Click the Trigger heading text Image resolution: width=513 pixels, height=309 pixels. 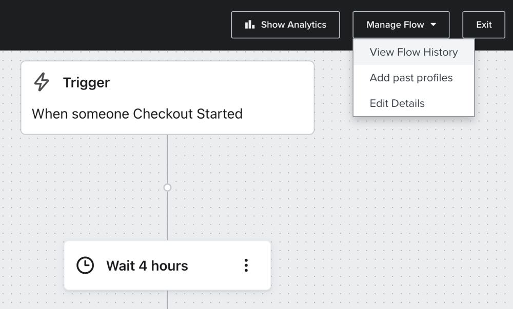click(86, 82)
